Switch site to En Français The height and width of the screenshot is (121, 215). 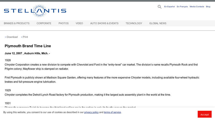pyautogui.click(x=182, y=6)
